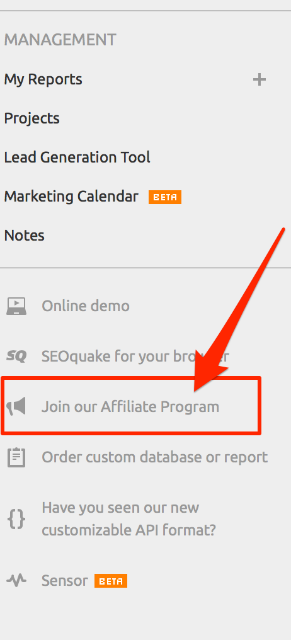Click the SQ SEOquake logo icon
The height and width of the screenshot is (640, 291).
16,357
